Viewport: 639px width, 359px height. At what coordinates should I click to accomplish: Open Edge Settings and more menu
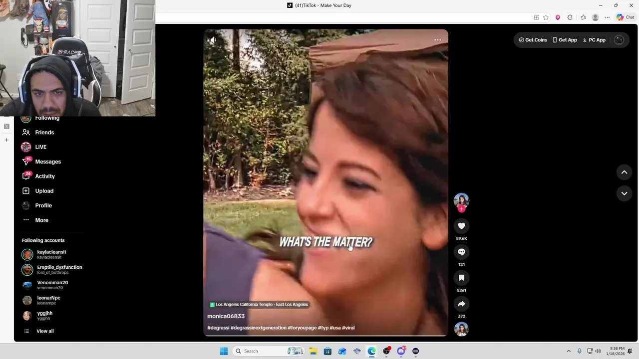(607, 17)
